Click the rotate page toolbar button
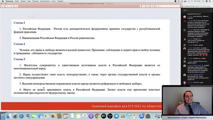Screen dimensions: 213x120 click(148, 6)
